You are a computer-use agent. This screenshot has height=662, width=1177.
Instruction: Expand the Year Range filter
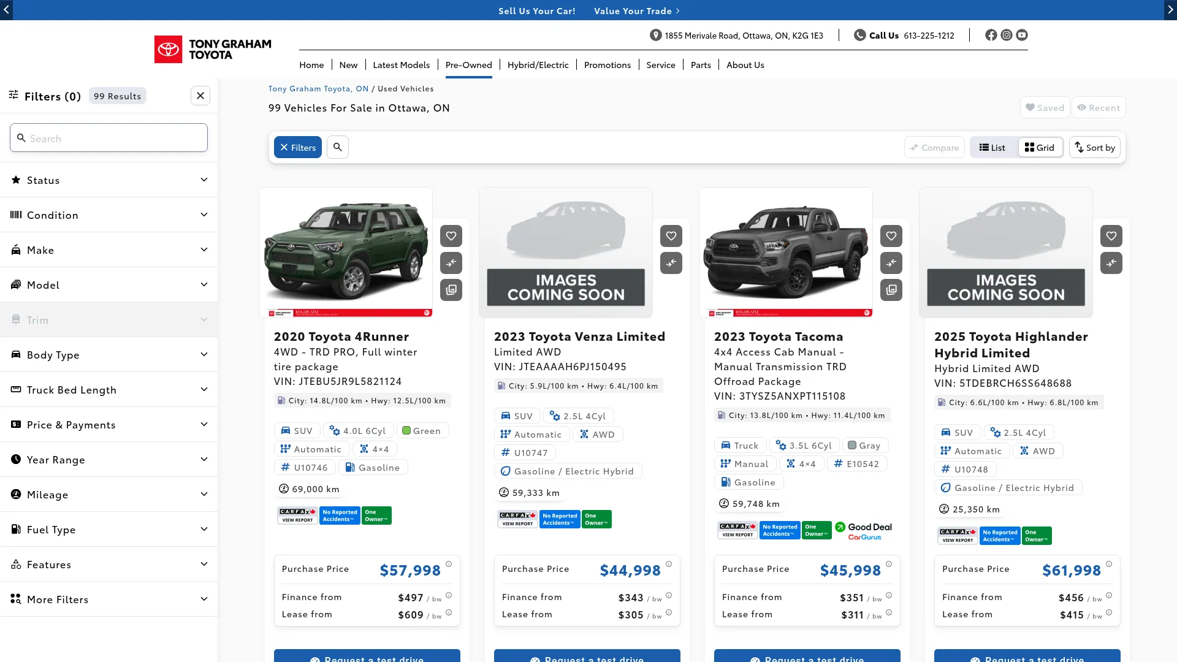(109, 460)
